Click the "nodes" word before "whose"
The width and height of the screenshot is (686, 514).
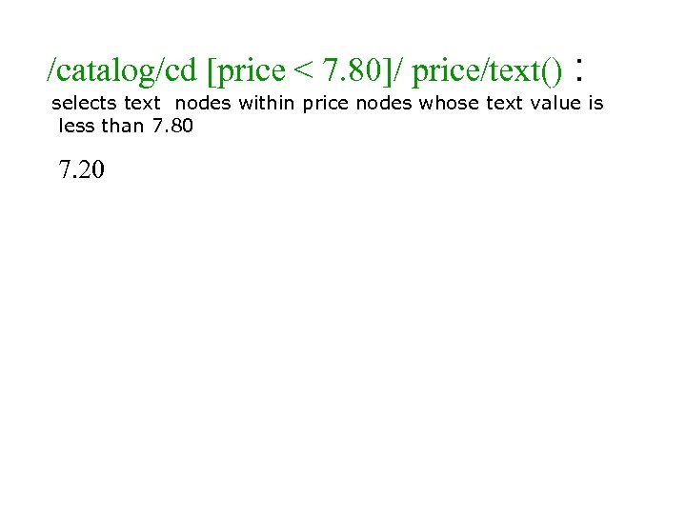pyautogui.click(x=383, y=103)
